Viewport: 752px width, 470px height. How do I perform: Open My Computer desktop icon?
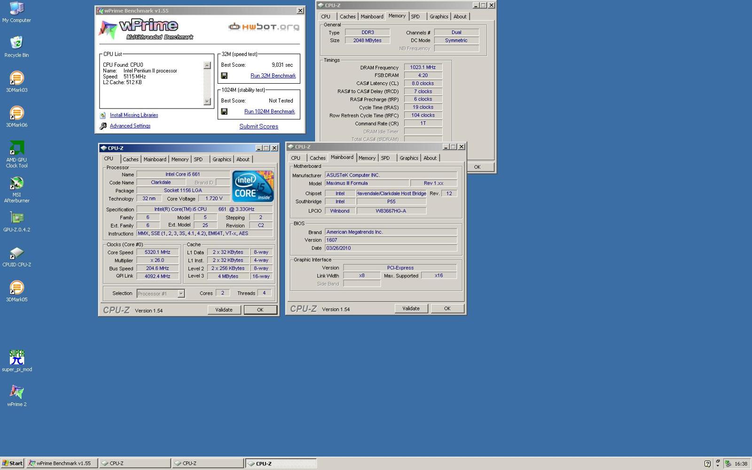16,12
